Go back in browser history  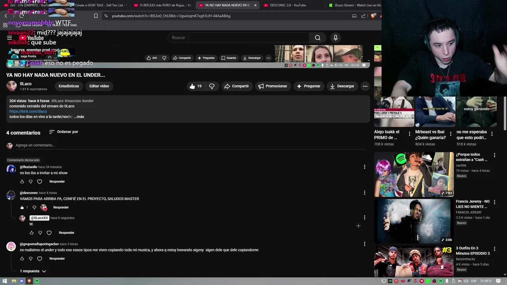pyautogui.click(x=6, y=16)
